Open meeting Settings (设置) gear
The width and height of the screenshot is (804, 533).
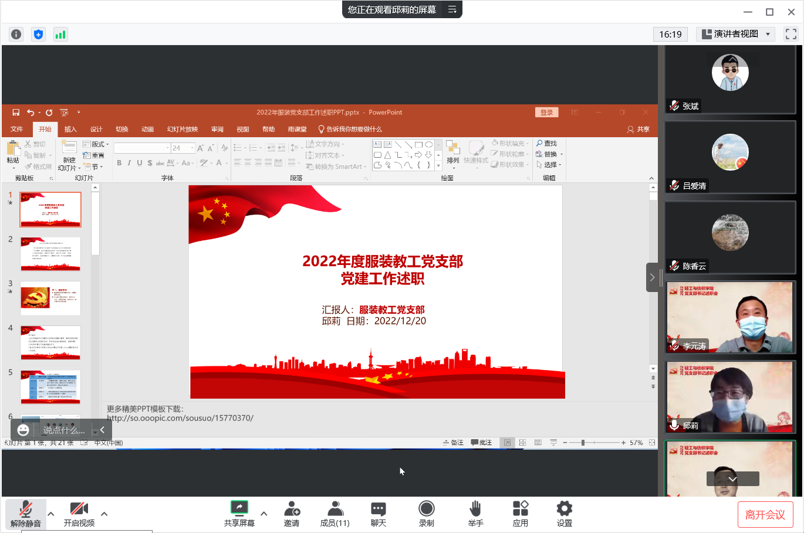click(x=565, y=508)
